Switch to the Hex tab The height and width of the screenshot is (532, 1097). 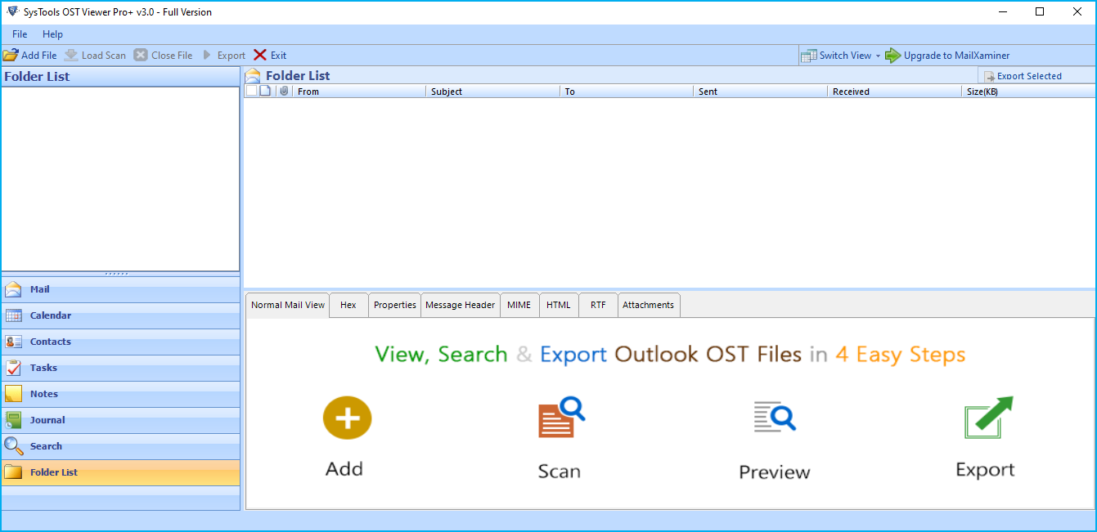point(348,305)
